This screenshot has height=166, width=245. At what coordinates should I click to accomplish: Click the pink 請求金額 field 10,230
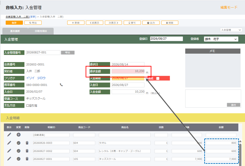click(128, 71)
